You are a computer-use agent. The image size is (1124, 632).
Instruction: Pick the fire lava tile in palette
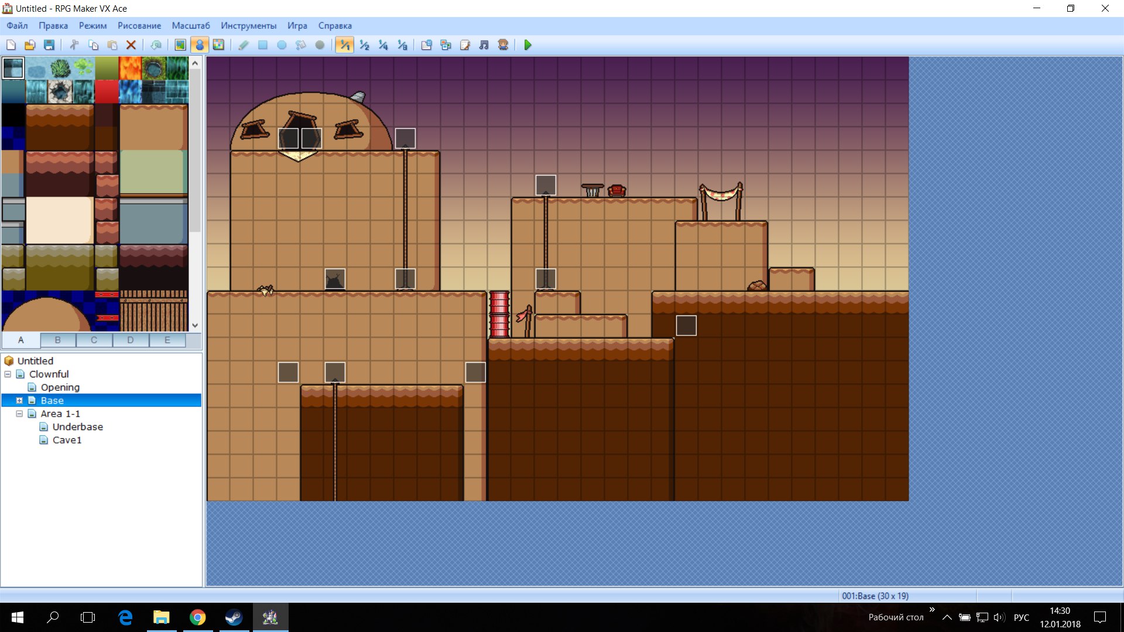[131, 68]
